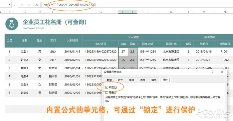Open dialog help question mark icon

click(213, 72)
